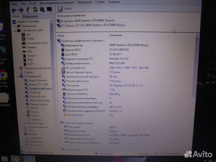This screenshot has height=162, width=216.
Task: Open the Вид menu
Action: (23, 3)
